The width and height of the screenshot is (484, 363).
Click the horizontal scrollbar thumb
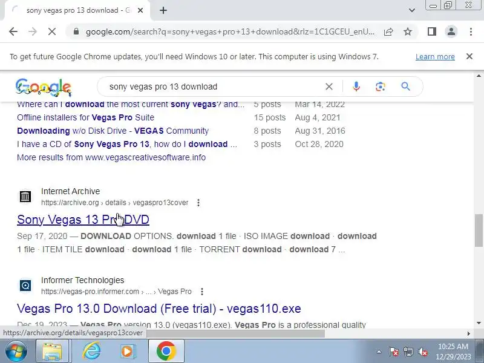coord(235,333)
